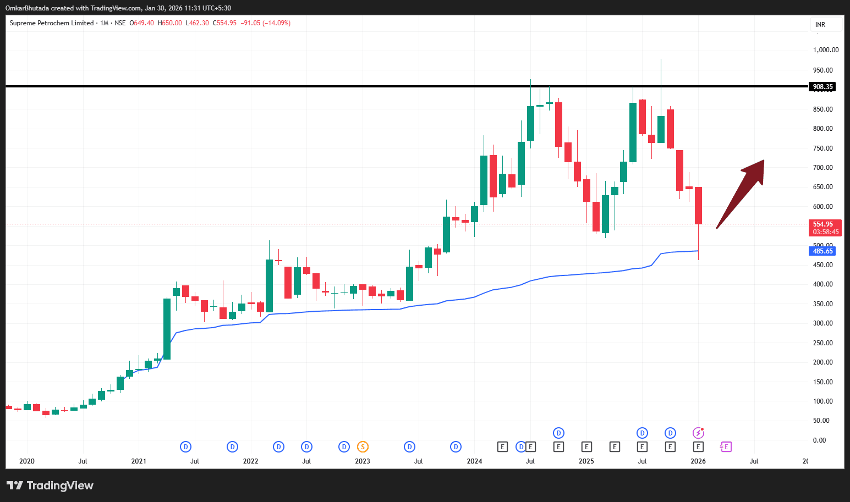Open the dividend marker in late 2023

pyautogui.click(x=456, y=446)
